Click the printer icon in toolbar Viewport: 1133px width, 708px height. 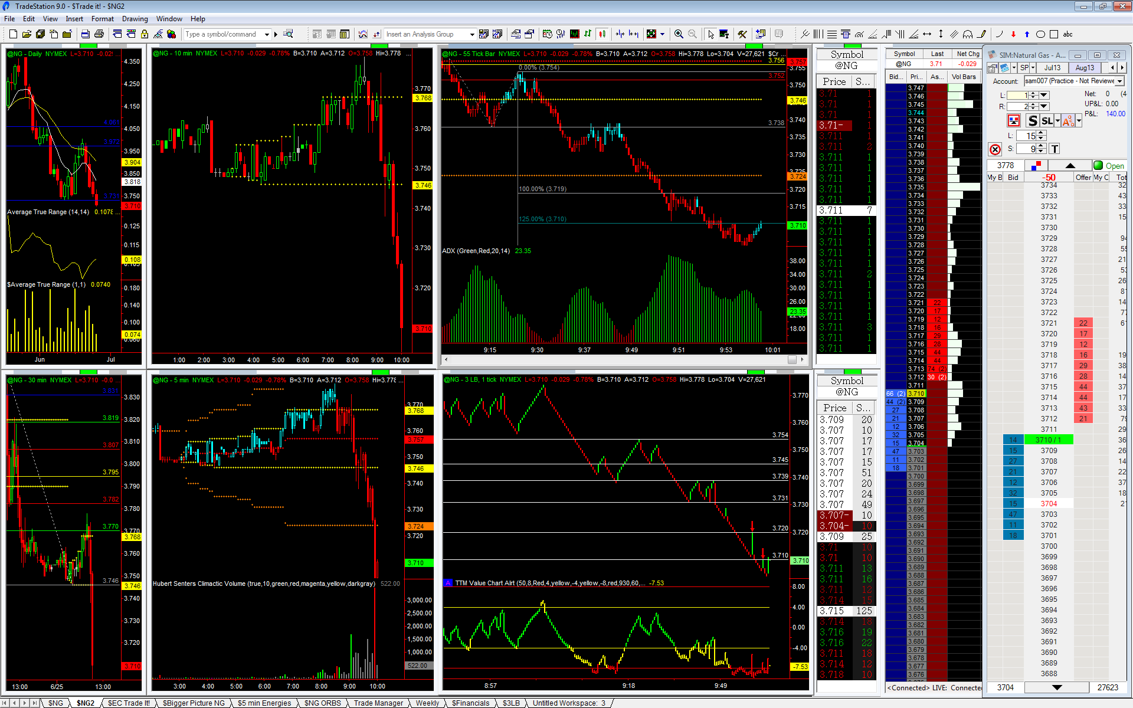99,34
